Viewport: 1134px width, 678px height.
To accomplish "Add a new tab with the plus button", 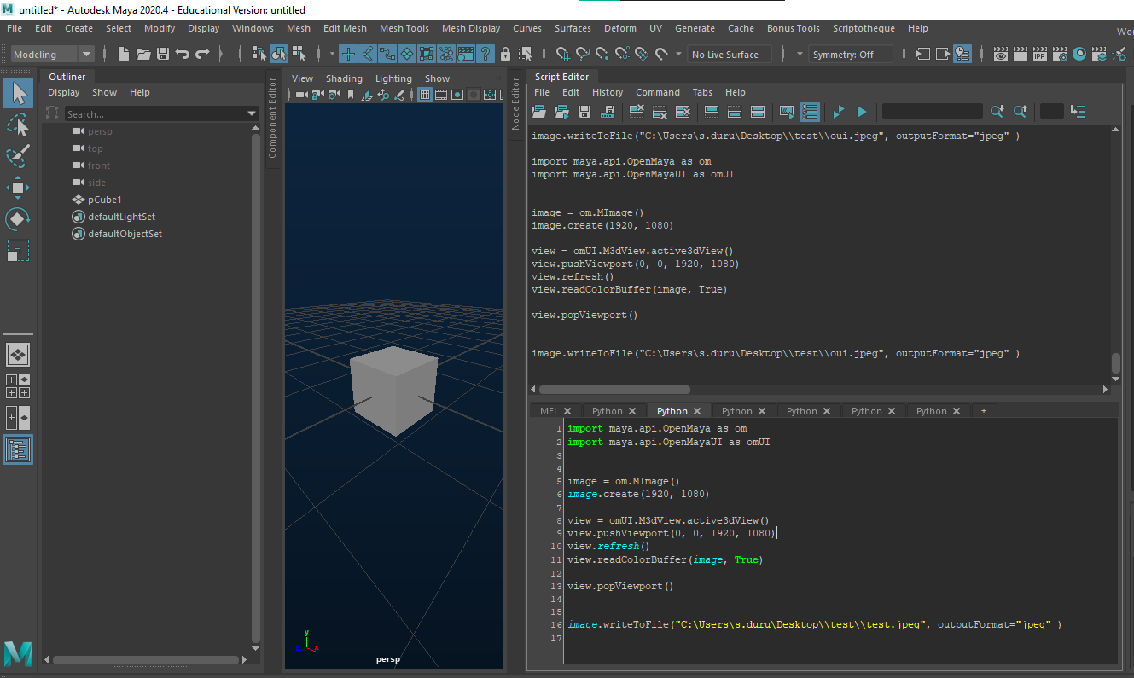I will tap(984, 411).
